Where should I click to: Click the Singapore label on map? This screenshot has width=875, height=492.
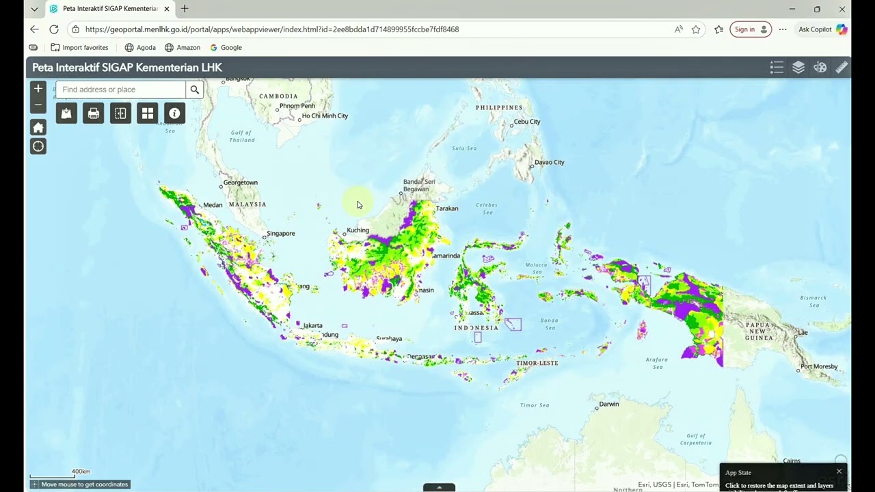point(281,234)
